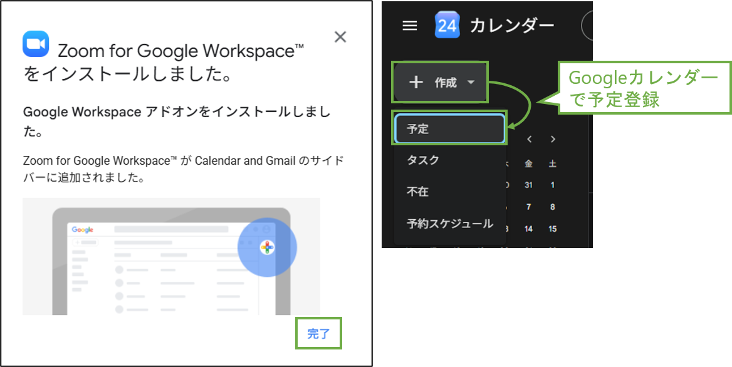
Task: Click the 'Calendar and Gmail のサイドバーに追加されました' description
Action: 183,170
